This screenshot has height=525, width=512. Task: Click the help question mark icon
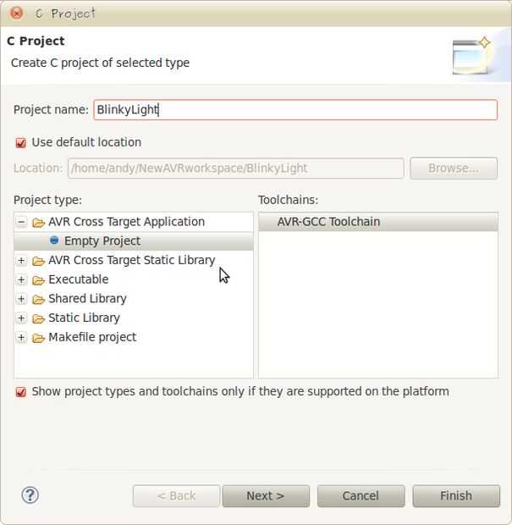click(x=30, y=495)
